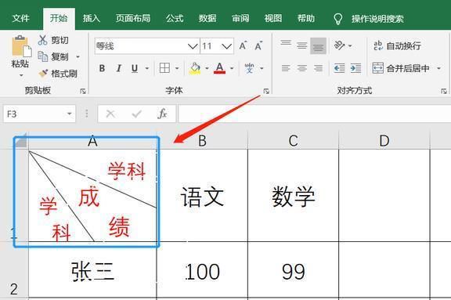Open the copy options dropdown arrow
451x300 pixels.
[x=78, y=57]
